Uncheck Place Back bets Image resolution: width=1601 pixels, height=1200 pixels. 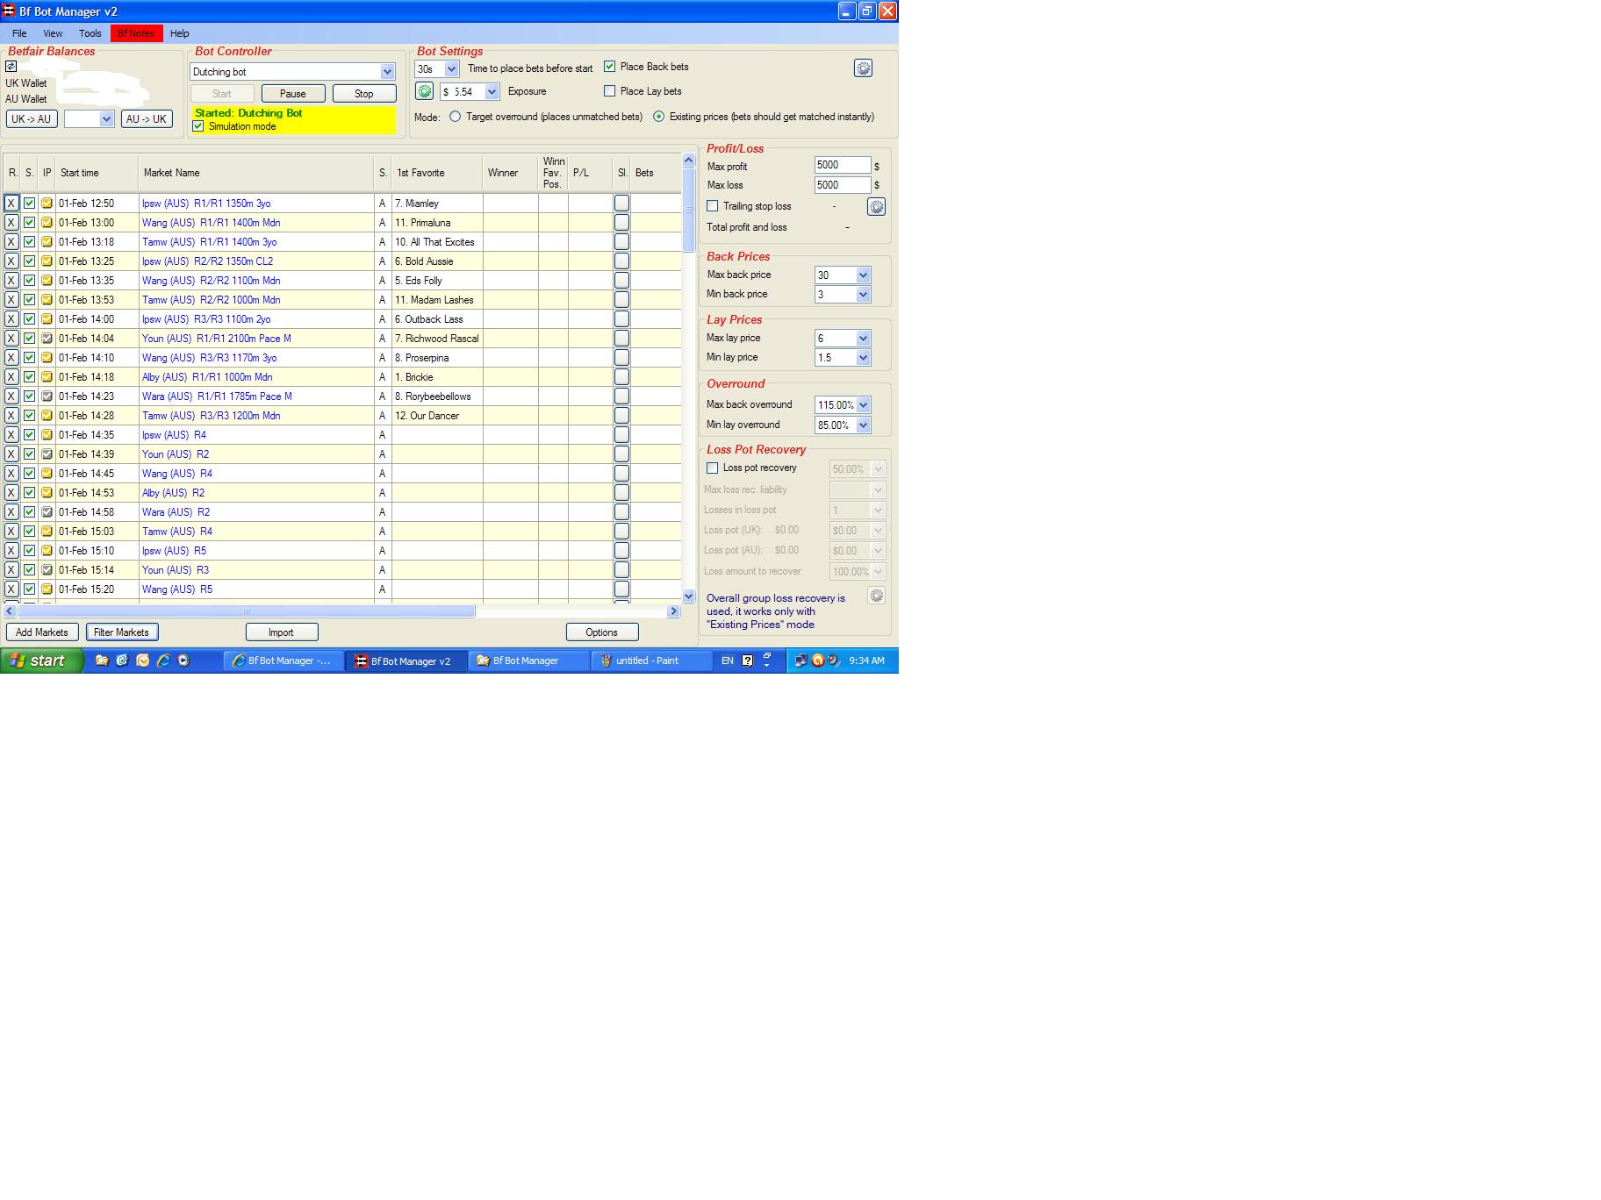click(609, 67)
